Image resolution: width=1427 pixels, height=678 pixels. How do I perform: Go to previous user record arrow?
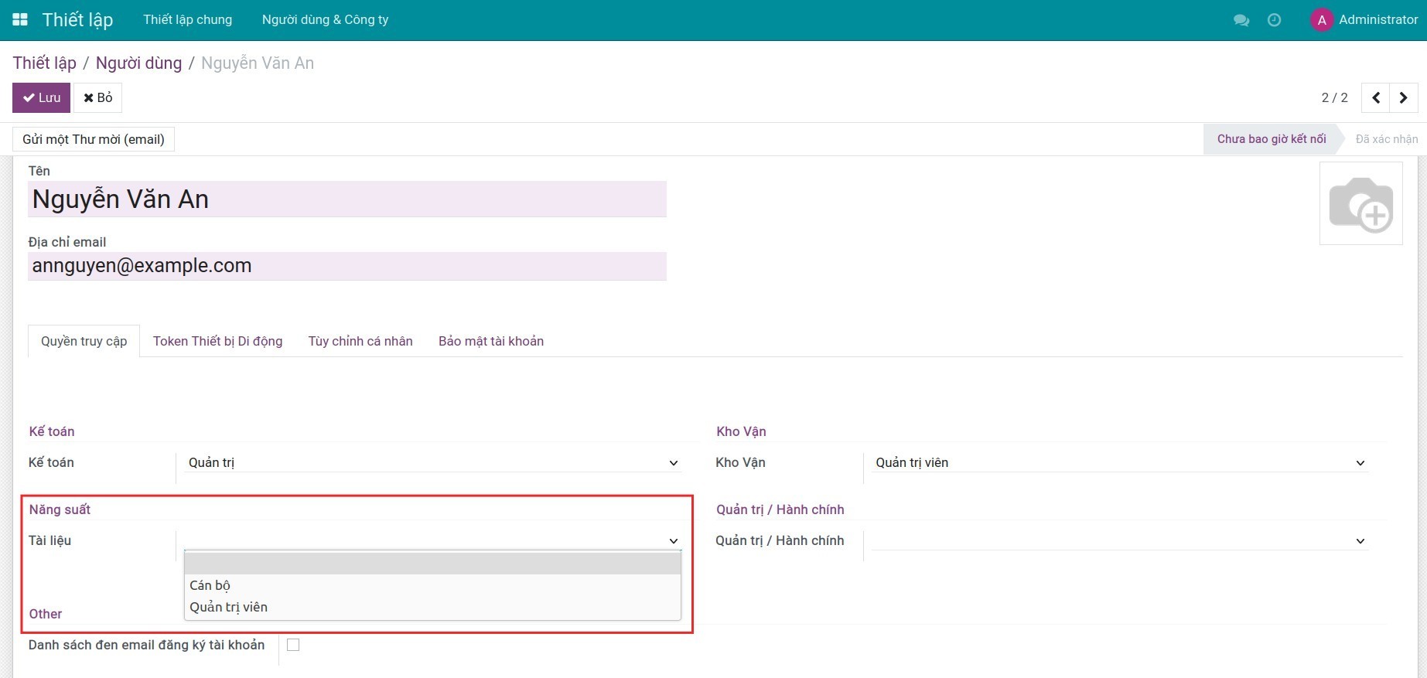(1375, 98)
